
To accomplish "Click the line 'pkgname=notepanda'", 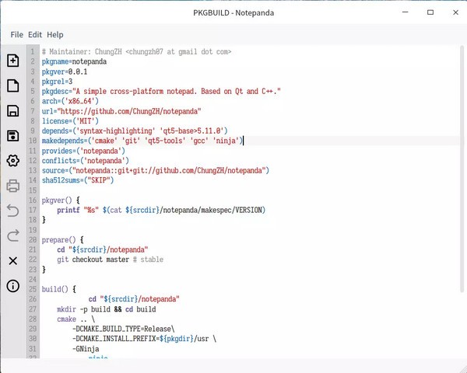I will coord(74,61).
